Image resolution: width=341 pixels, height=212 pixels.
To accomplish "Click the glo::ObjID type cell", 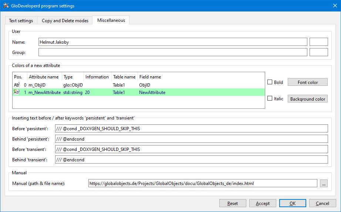I will (73, 85).
